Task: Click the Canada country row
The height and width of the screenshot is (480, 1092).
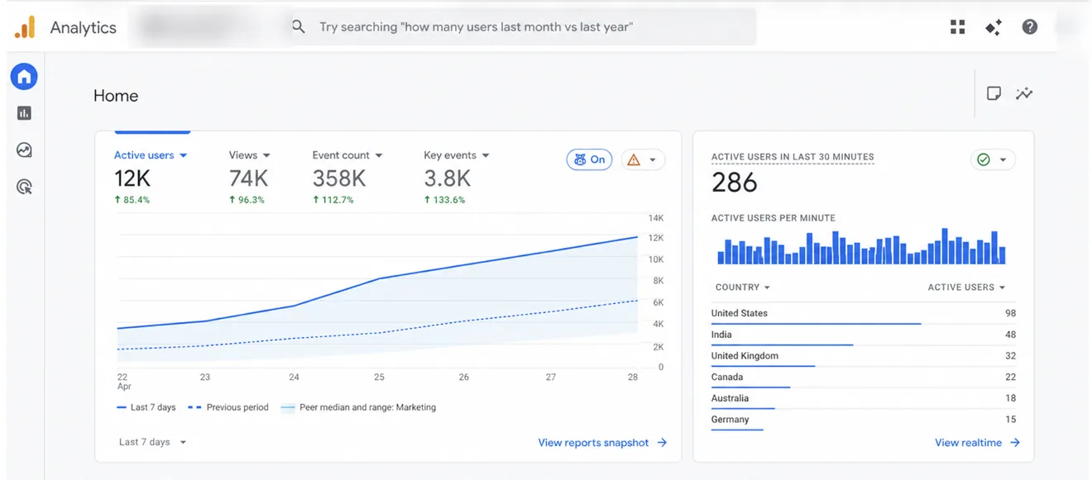Action: click(863, 378)
